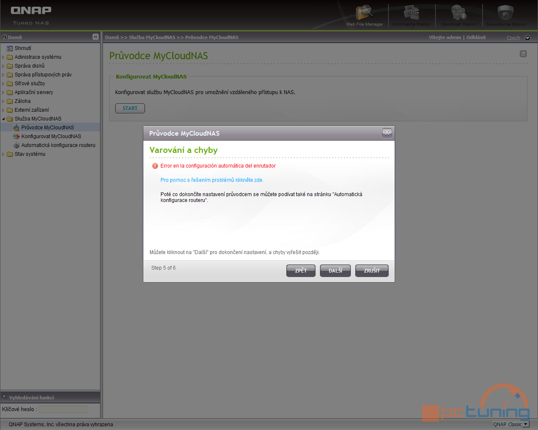Click the Stav systému folder icon

[x=10, y=154]
